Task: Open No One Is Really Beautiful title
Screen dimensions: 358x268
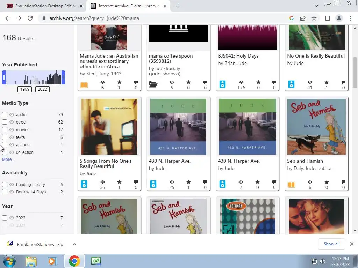Action: [x=316, y=56]
